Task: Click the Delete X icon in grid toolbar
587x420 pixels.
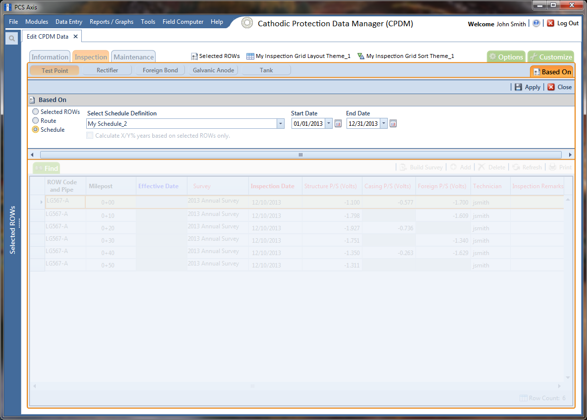Action: pos(481,167)
